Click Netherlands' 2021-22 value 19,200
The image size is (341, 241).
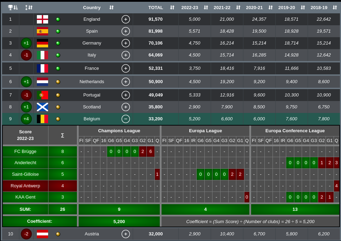point(227,82)
